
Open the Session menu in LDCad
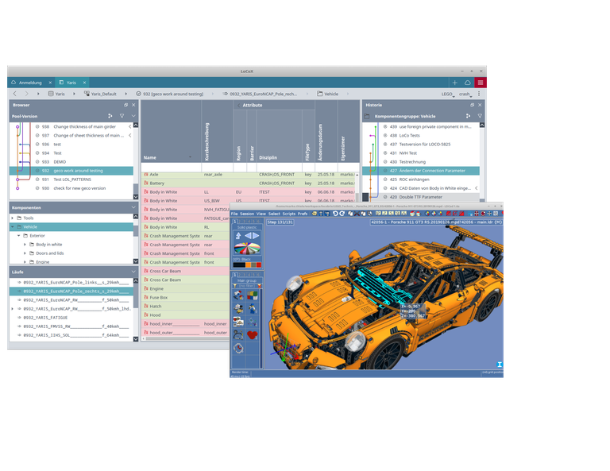pos(247,214)
